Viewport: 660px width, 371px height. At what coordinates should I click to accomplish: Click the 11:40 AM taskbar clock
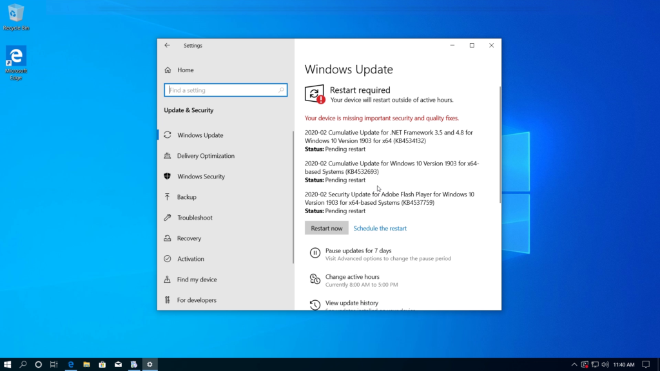624,365
